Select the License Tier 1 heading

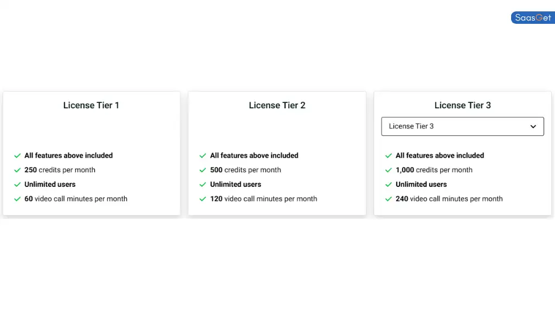(91, 106)
